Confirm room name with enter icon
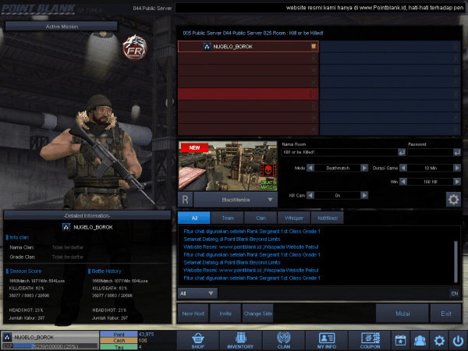Image resolution: width=468 pixels, height=351 pixels. (x=402, y=153)
